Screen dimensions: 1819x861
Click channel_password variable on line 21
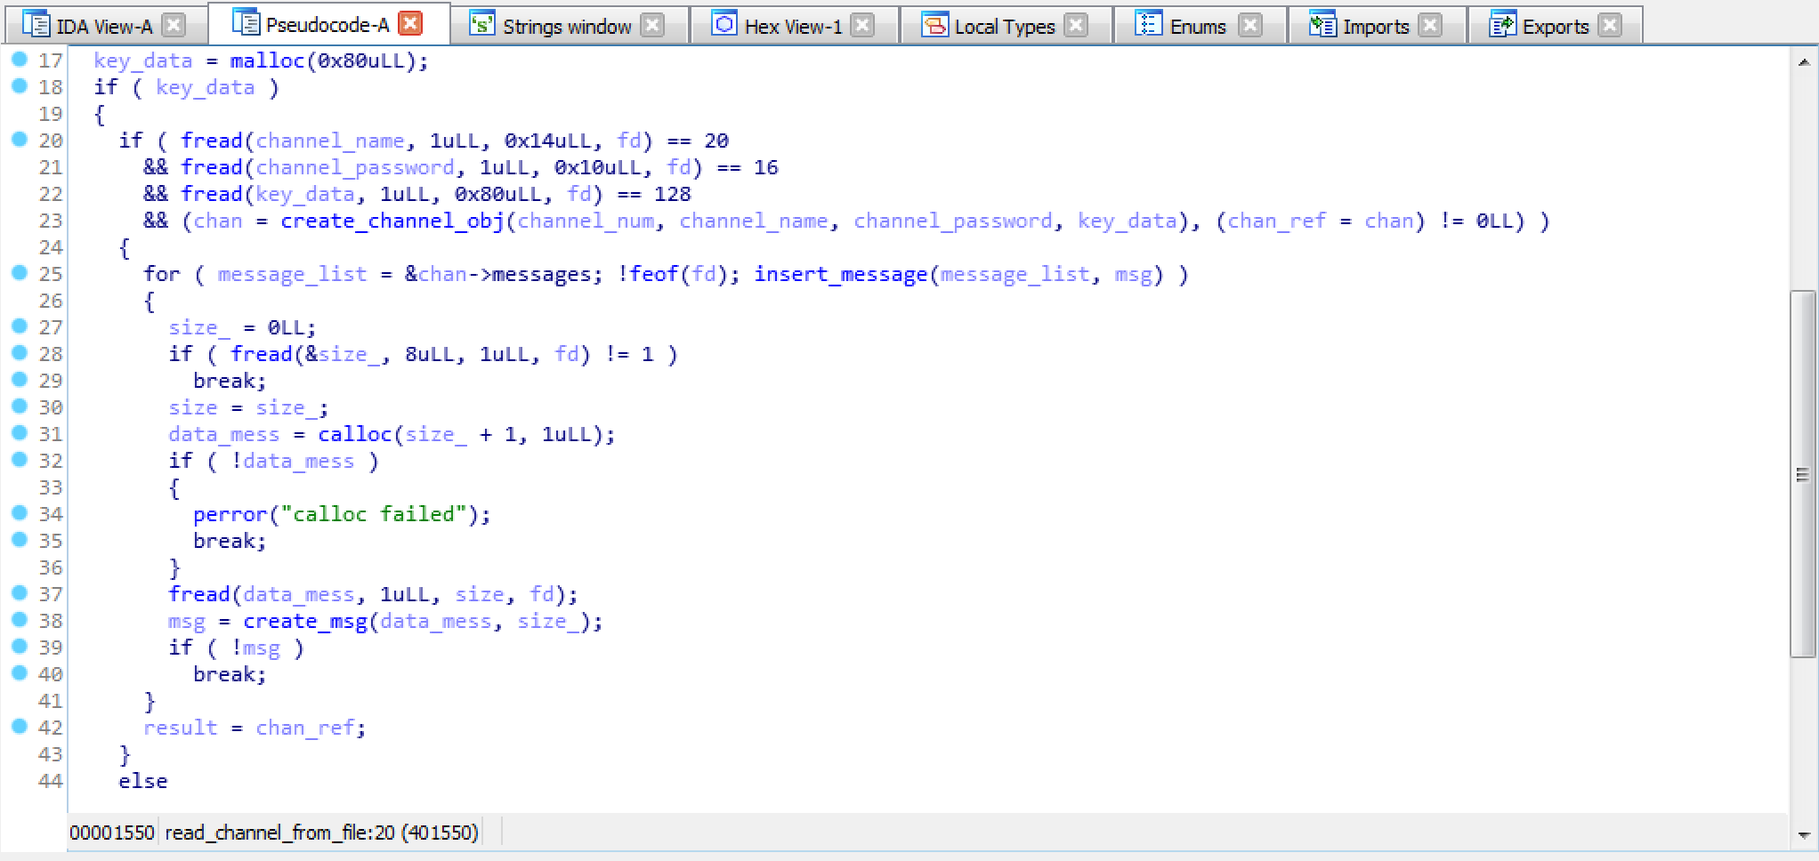(355, 167)
